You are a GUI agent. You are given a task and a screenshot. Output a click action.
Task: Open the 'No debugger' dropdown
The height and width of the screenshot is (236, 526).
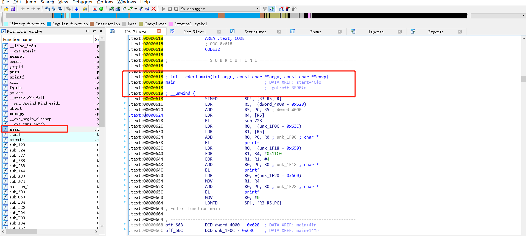[220, 9]
